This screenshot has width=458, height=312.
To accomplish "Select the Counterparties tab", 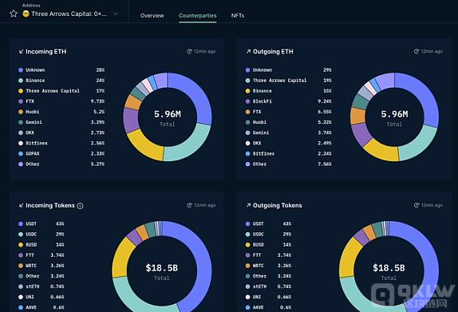I will click(x=197, y=15).
